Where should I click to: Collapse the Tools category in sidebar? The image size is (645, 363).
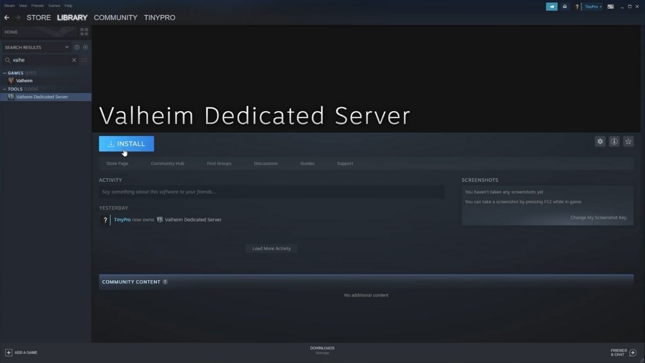(4, 89)
